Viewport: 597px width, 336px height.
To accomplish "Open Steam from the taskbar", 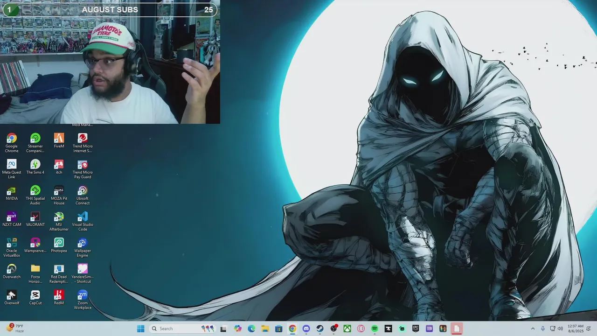I will (x=320, y=329).
